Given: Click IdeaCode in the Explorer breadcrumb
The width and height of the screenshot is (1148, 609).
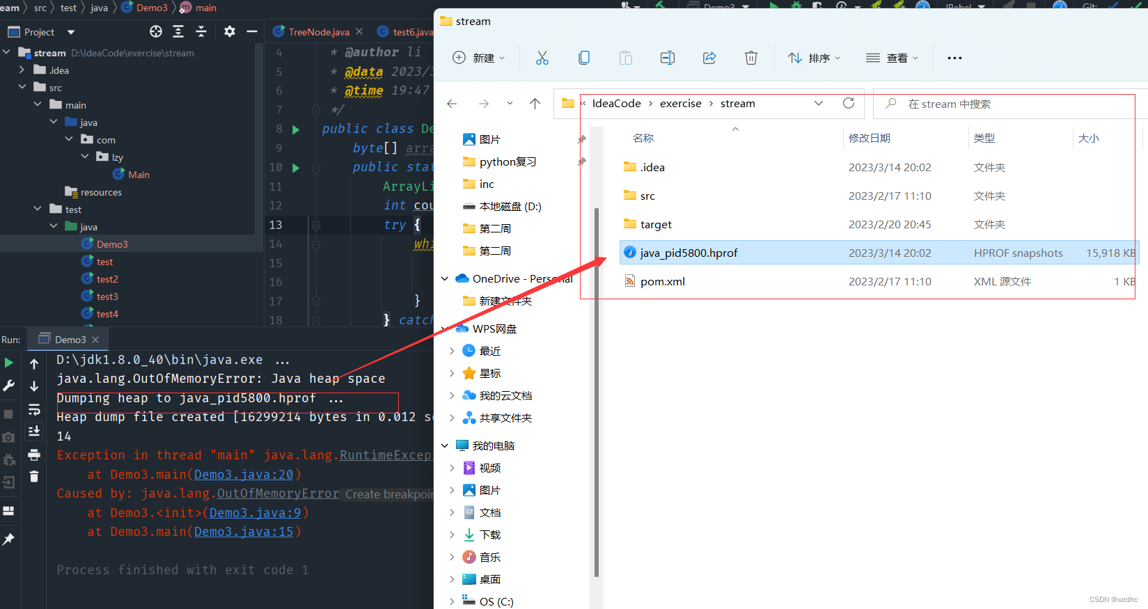Looking at the screenshot, I should point(616,103).
